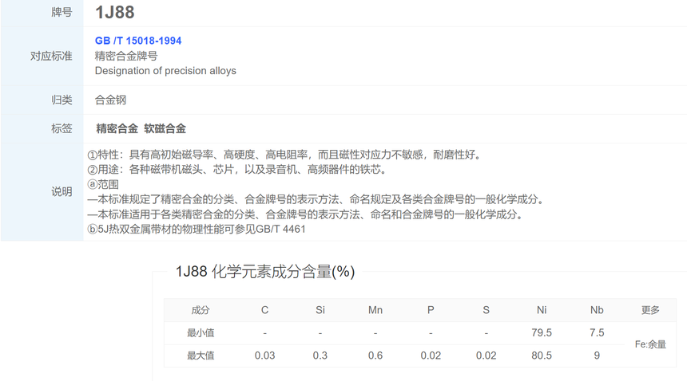Click the 更多 column header
The width and height of the screenshot is (687, 381).
(x=650, y=310)
